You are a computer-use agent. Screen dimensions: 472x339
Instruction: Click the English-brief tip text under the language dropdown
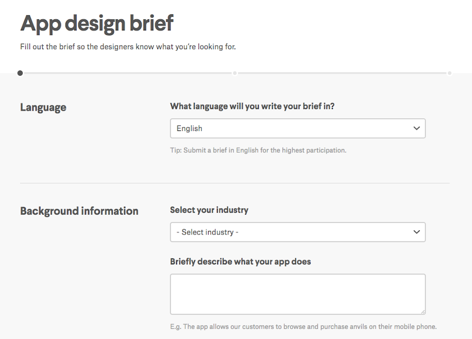258,150
